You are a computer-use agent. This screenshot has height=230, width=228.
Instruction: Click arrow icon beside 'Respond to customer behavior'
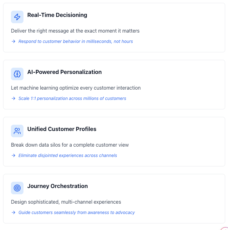point(13,41)
